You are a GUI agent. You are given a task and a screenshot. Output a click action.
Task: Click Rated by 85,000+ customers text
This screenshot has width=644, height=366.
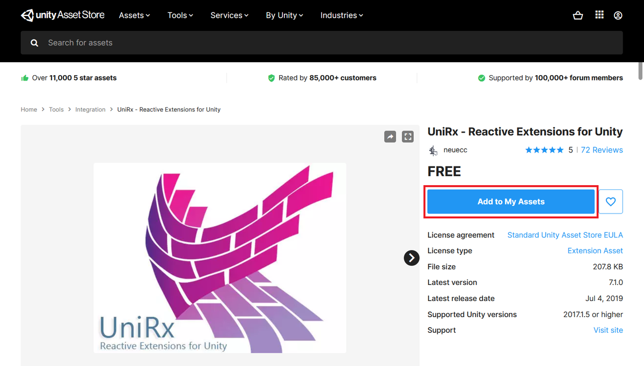(327, 78)
